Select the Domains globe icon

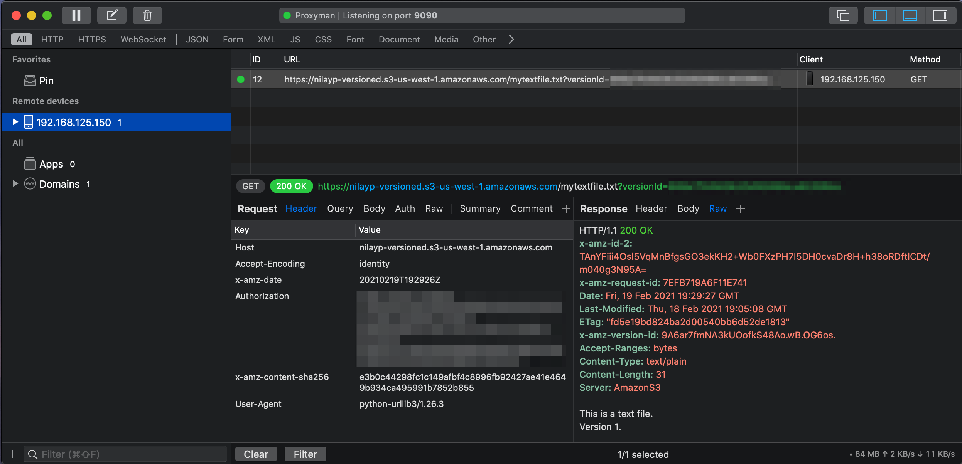click(30, 184)
